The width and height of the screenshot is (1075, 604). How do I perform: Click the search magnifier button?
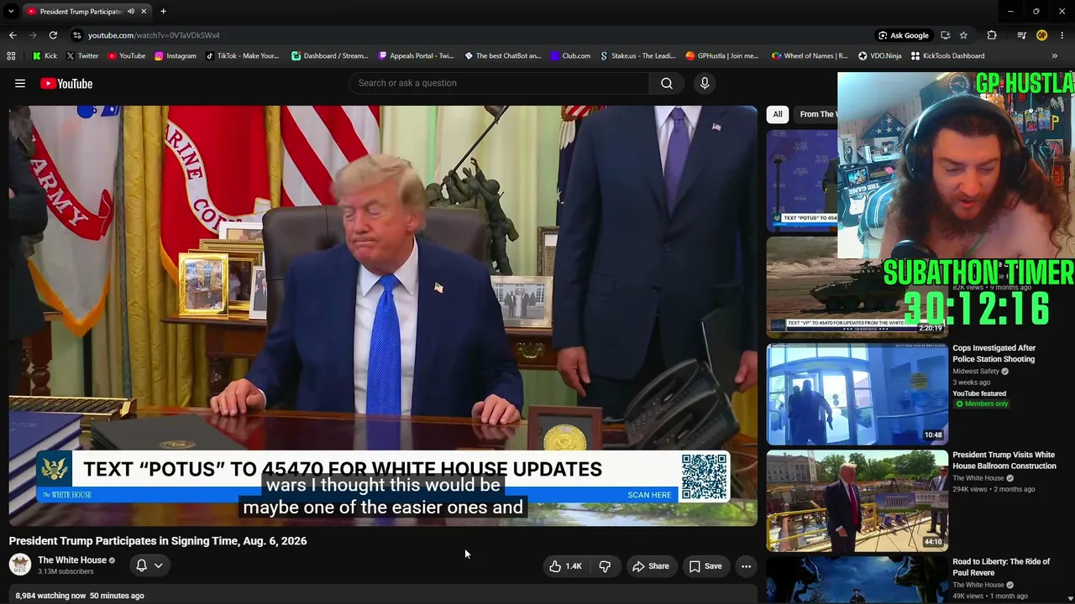pyautogui.click(x=667, y=83)
